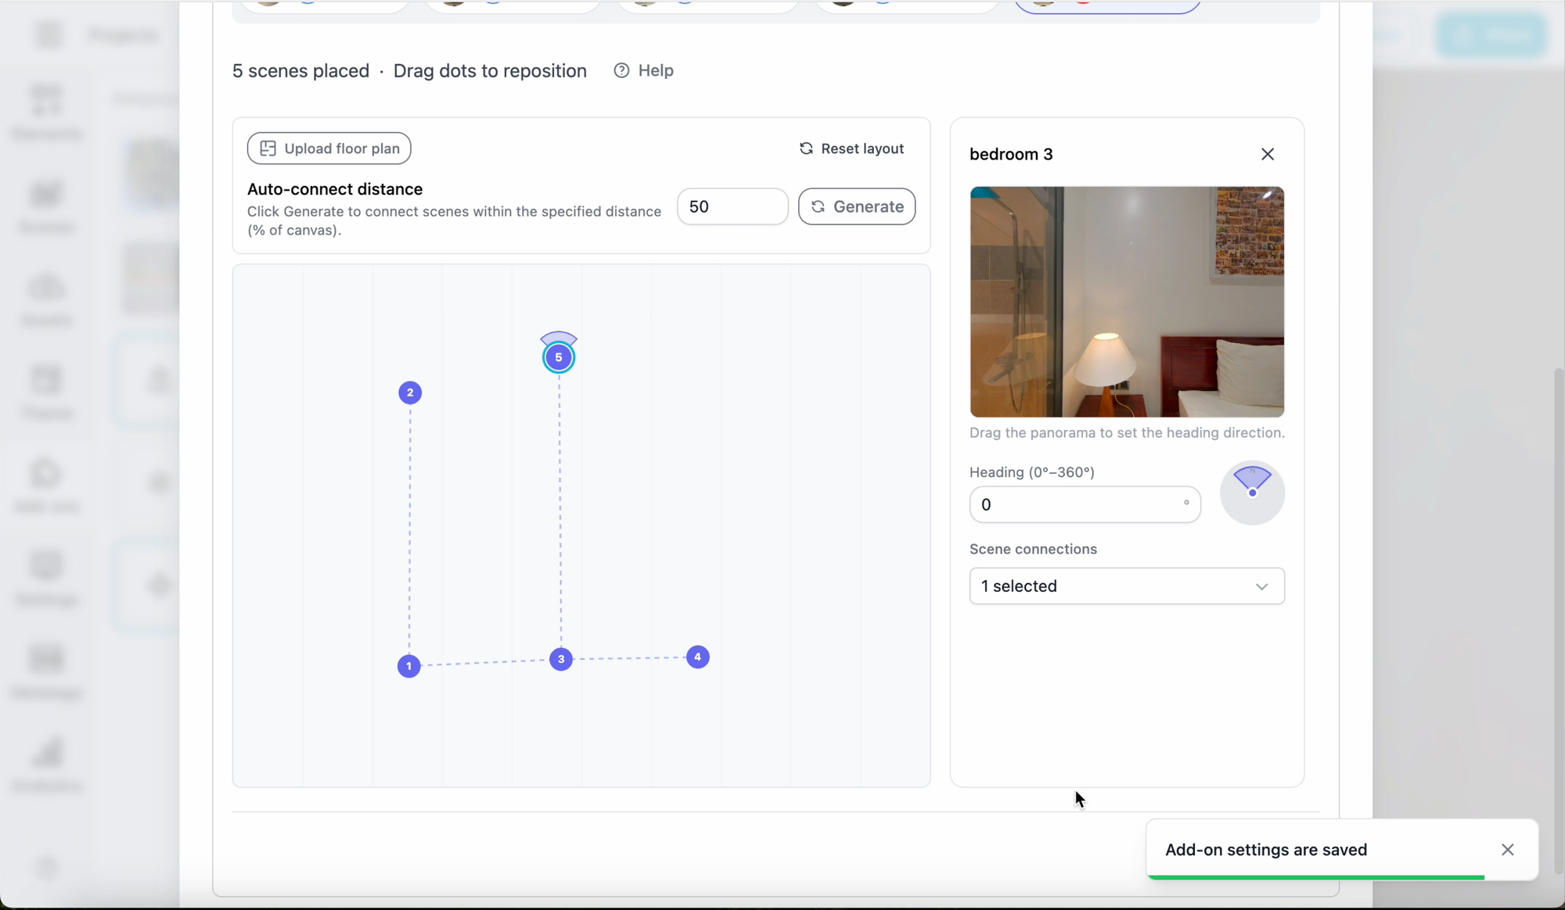Click the heading cone above dot 5
This screenshot has height=910, width=1565.
[x=559, y=338]
